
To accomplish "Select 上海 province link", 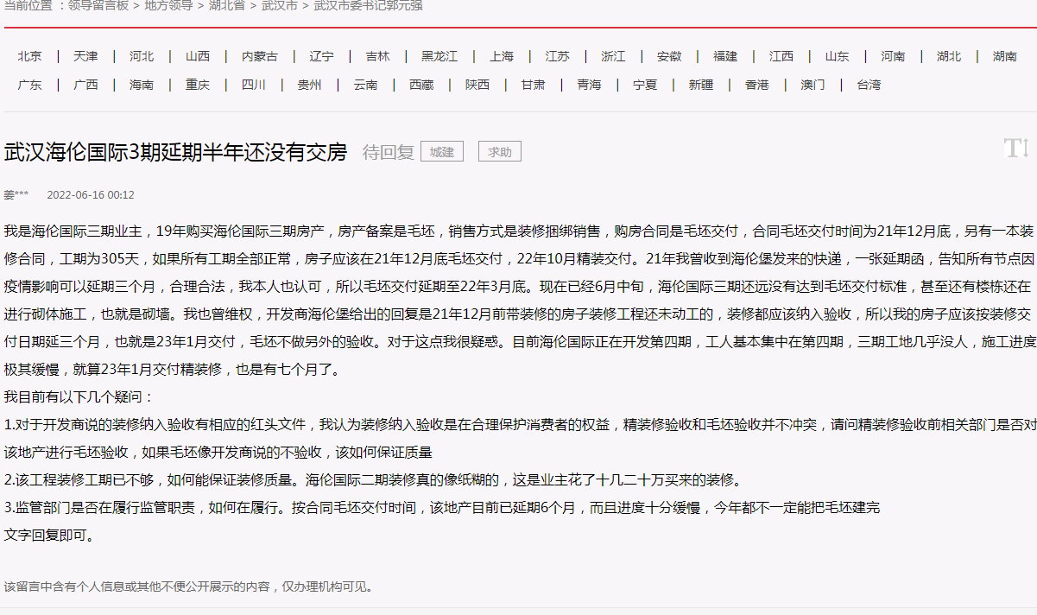I will tap(501, 56).
